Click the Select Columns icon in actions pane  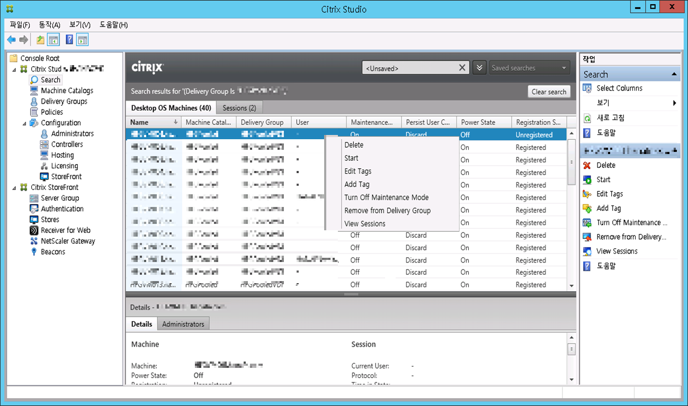click(587, 88)
